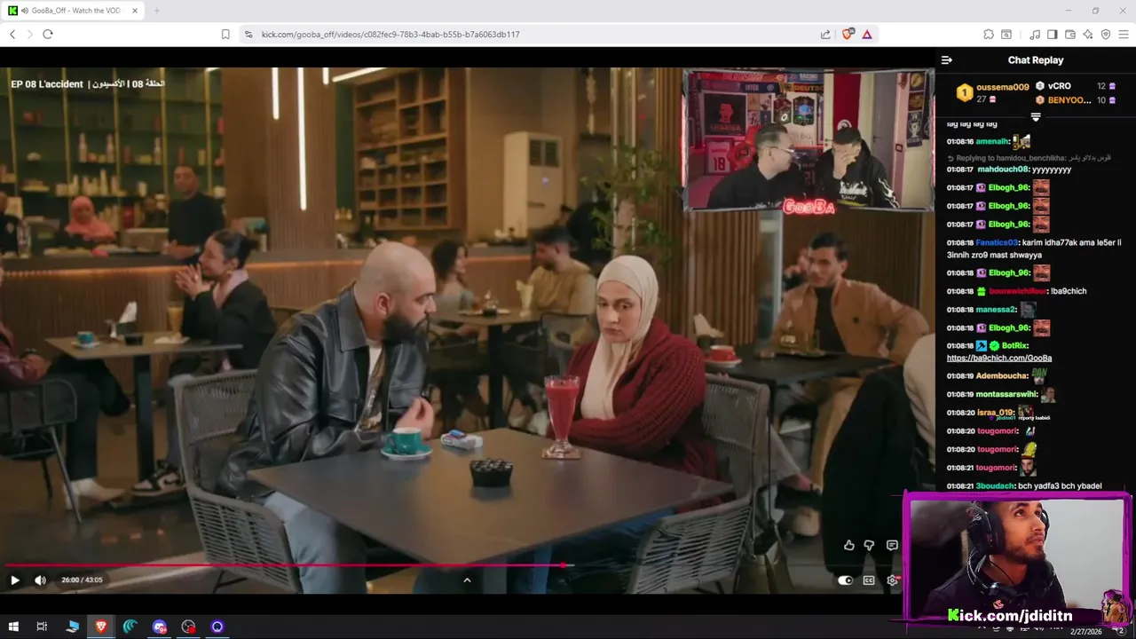This screenshot has width=1136, height=639.
Task: Close the GooBa_Off tab
Action: click(135, 11)
